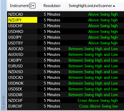Click EURCHF Cross Above Swing low result
The height and width of the screenshot is (111, 124).
click(98, 106)
